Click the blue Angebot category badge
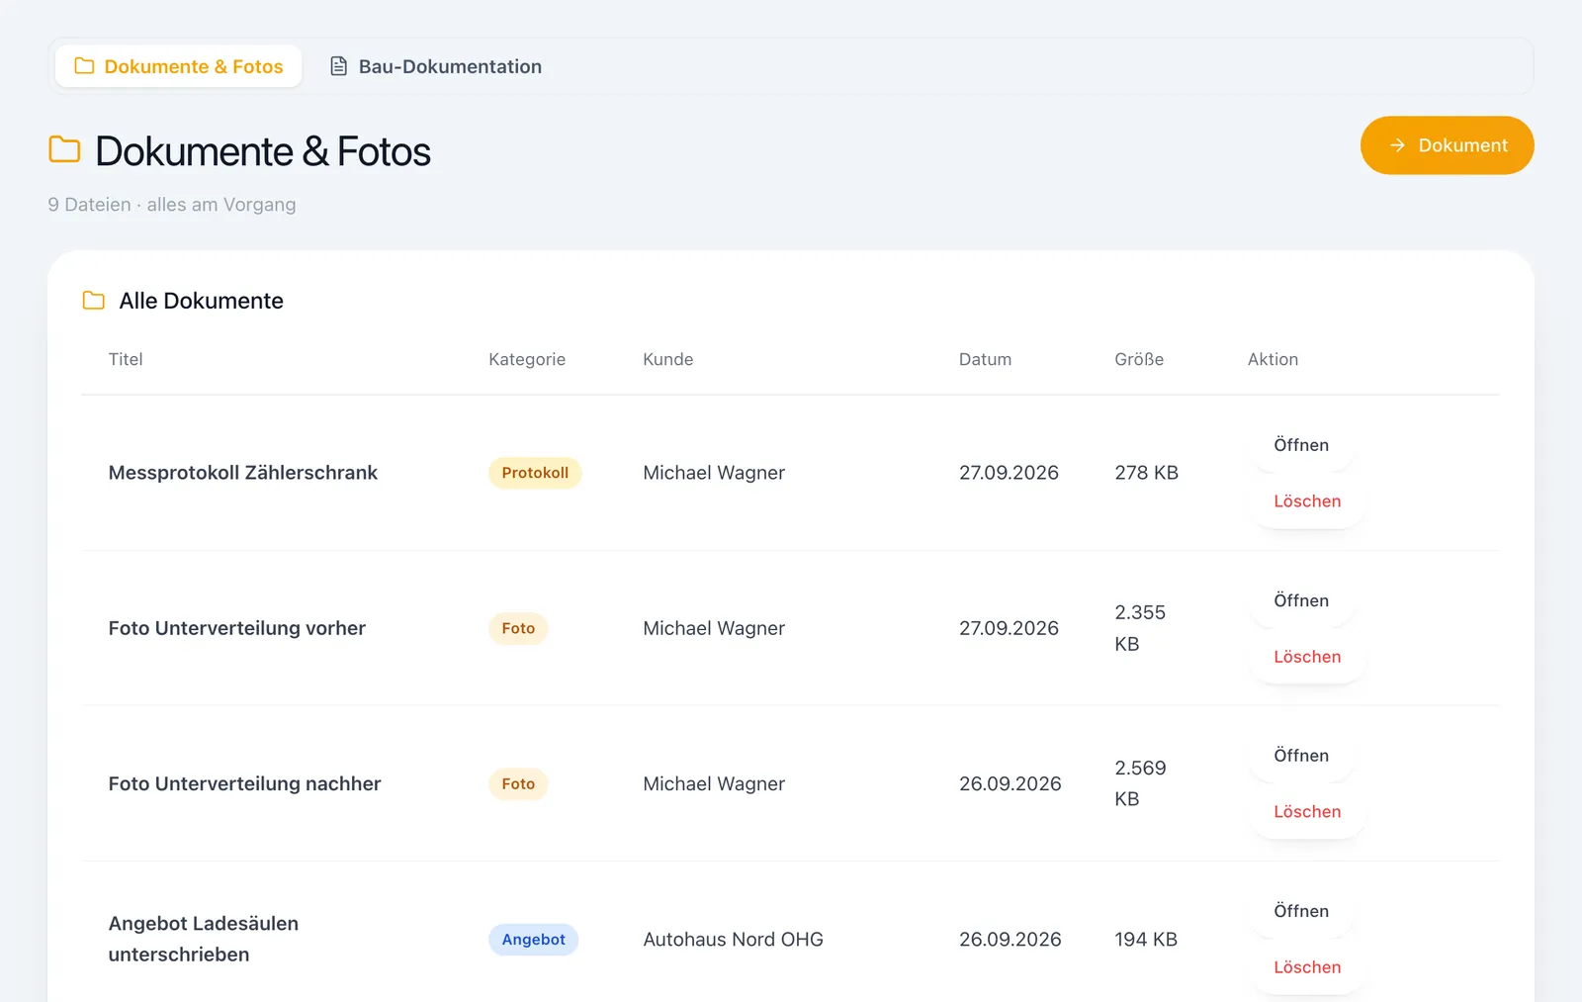Viewport: 1582px width, 1002px height. click(x=533, y=940)
